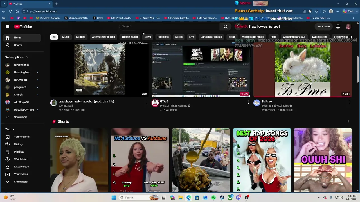Screen dimensions: 360x202
Task: Open the AfroSenju XL subscription
Action: [22, 102]
